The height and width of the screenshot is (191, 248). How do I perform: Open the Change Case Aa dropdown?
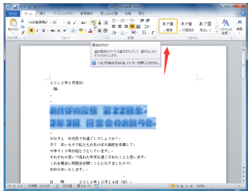84,23
